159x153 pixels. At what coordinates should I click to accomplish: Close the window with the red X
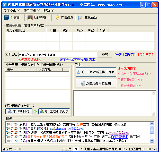pyautogui.click(x=155, y=5)
